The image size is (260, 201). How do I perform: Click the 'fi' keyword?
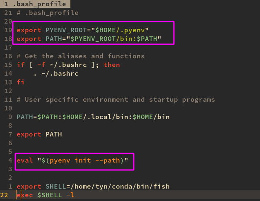pyautogui.click(x=21, y=82)
